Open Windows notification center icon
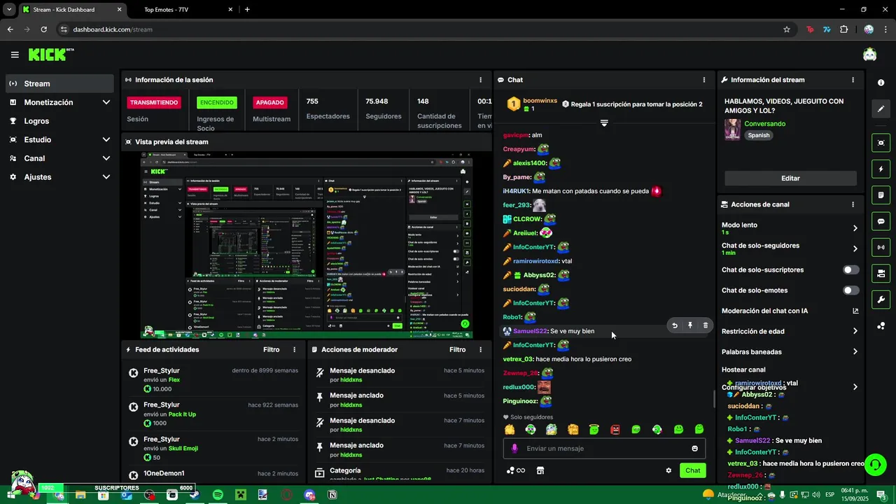Viewport: 896px width, 504px height. [881, 495]
